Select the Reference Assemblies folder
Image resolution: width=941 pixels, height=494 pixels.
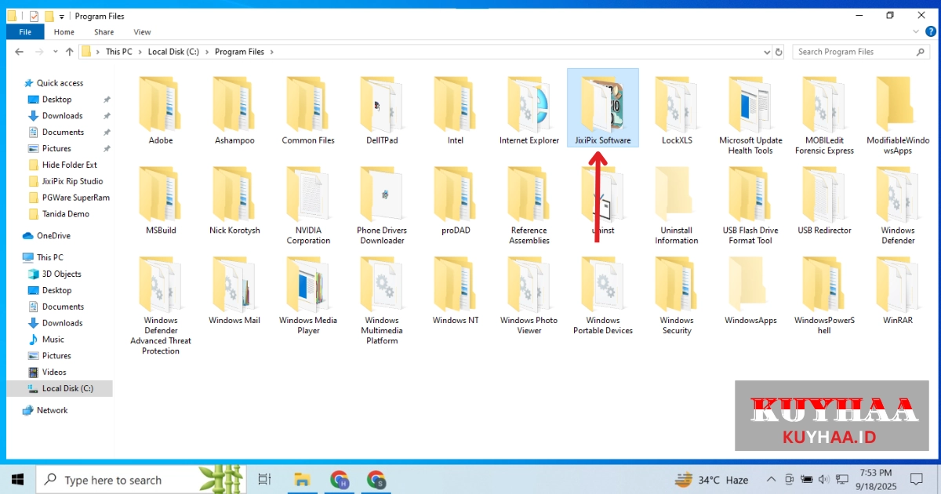click(529, 204)
